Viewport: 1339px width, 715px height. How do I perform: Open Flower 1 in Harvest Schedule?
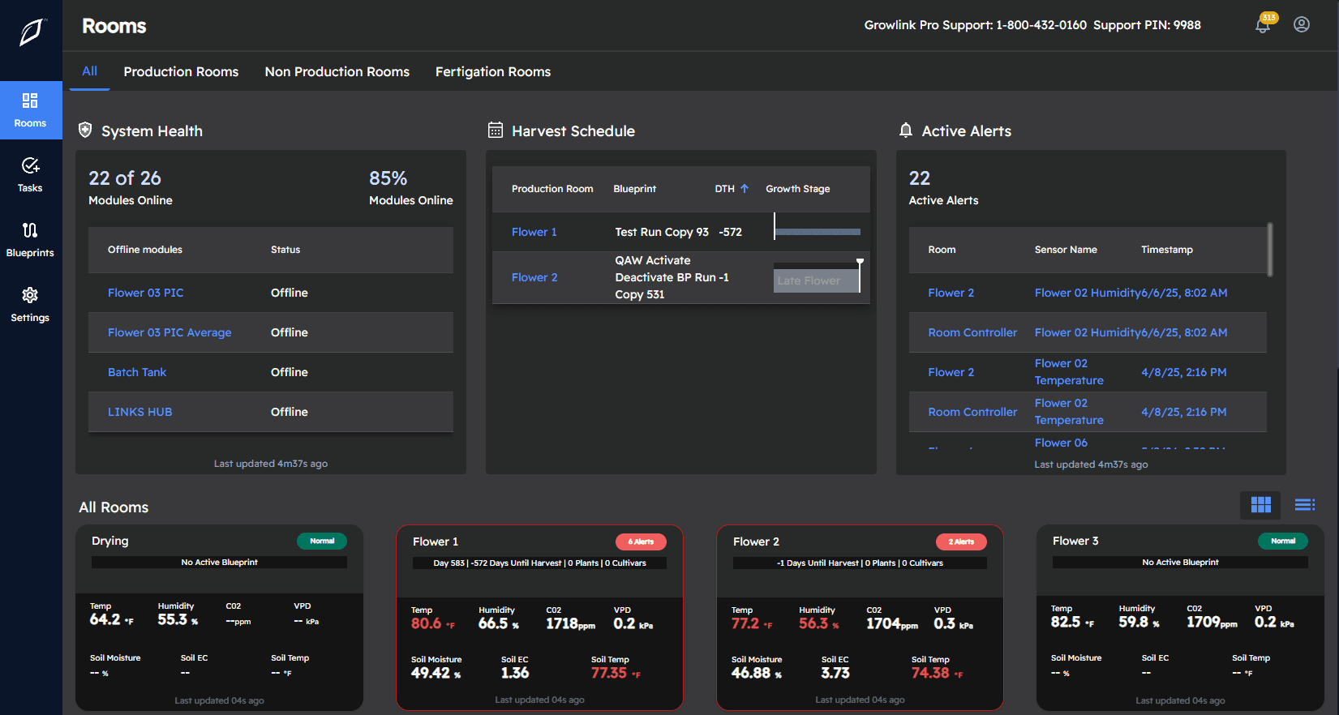coord(534,232)
